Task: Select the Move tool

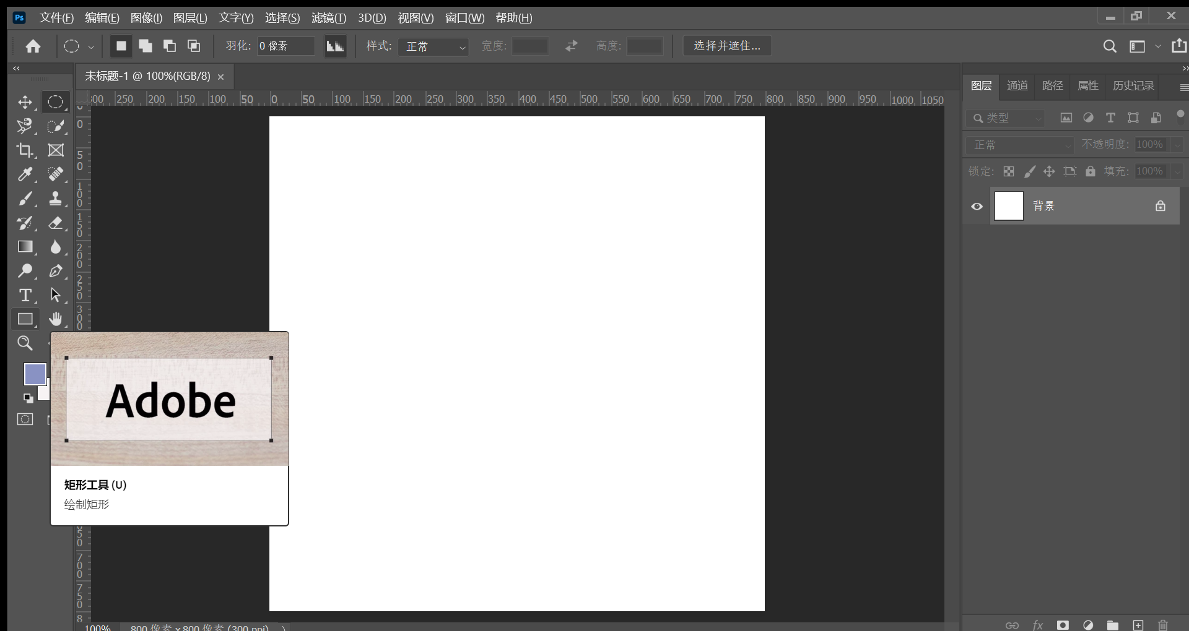Action: click(25, 102)
